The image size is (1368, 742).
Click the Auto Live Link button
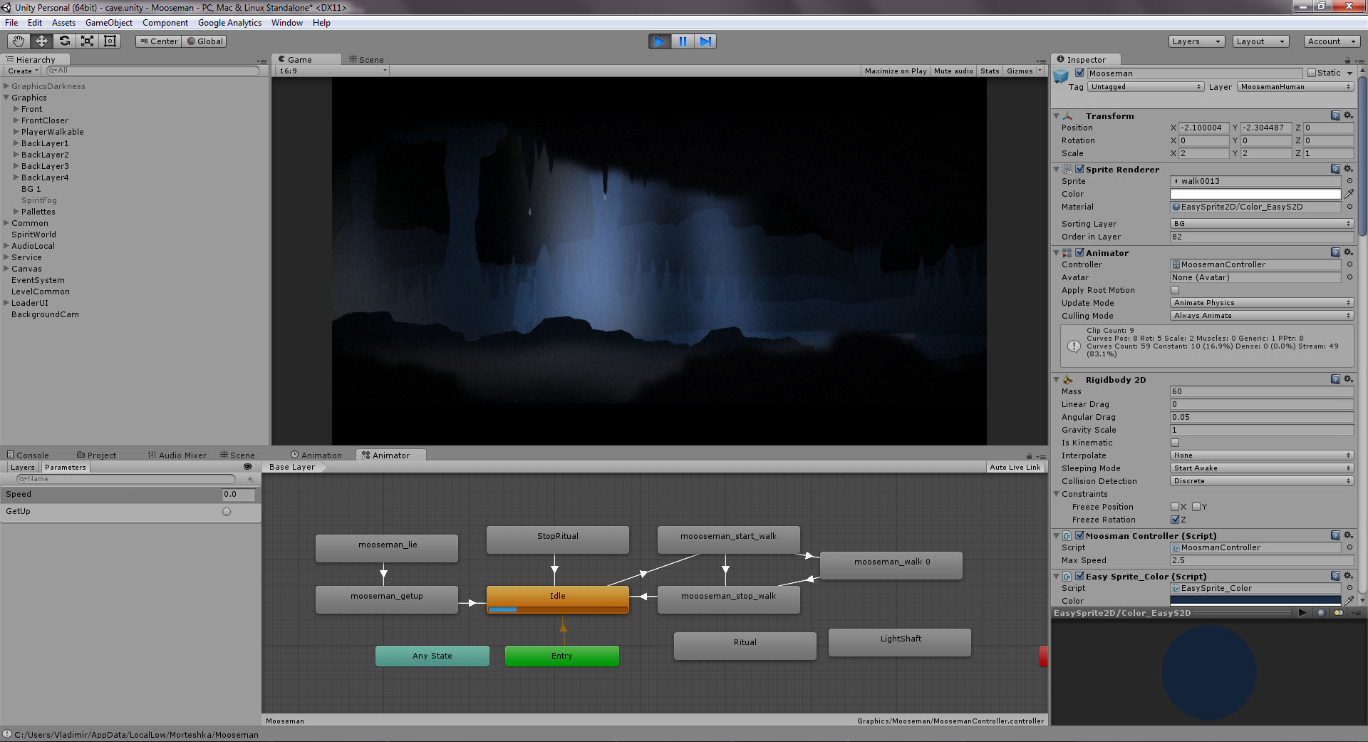(x=1015, y=468)
